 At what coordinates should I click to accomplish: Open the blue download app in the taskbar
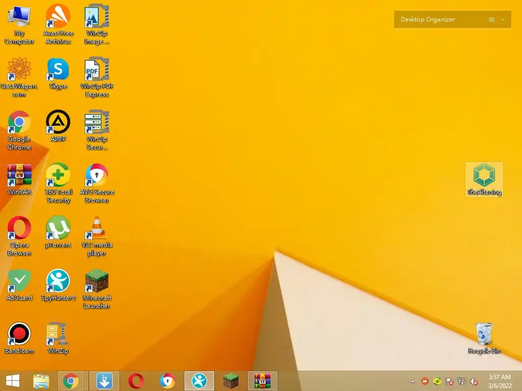[105, 381]
